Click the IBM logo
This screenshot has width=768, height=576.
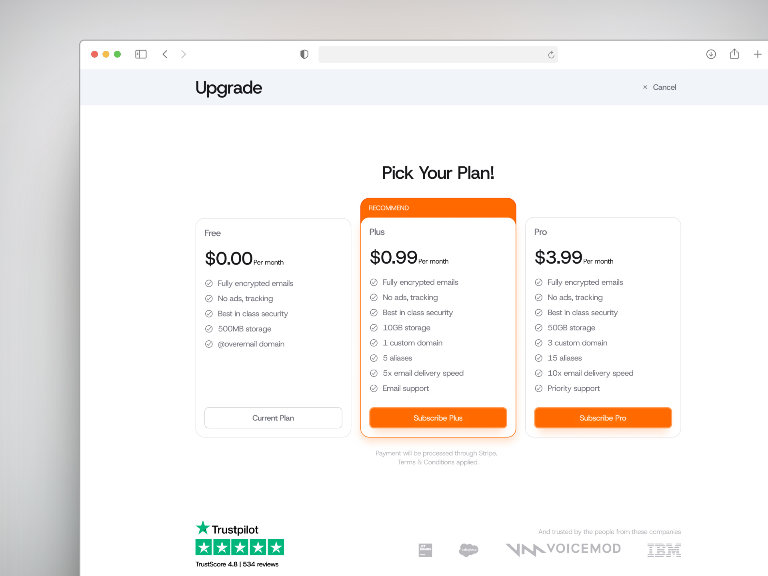pyautogui.click(x=664, y=550)
